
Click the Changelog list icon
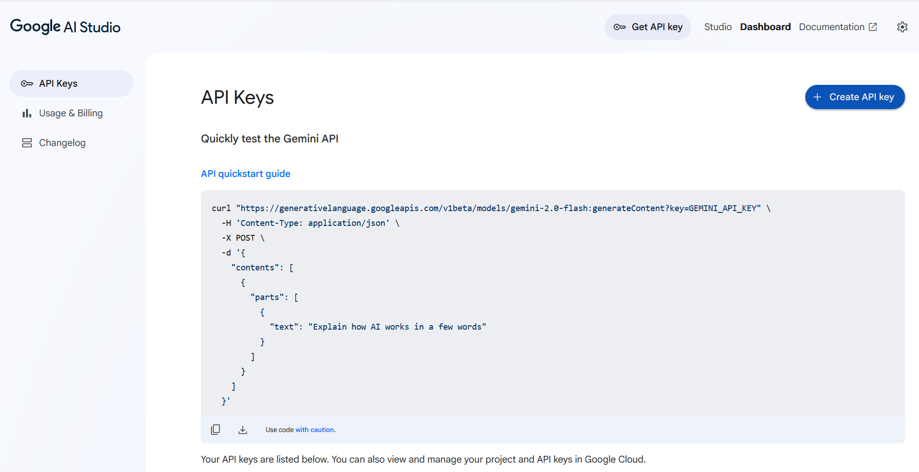(x=27, y=142)
